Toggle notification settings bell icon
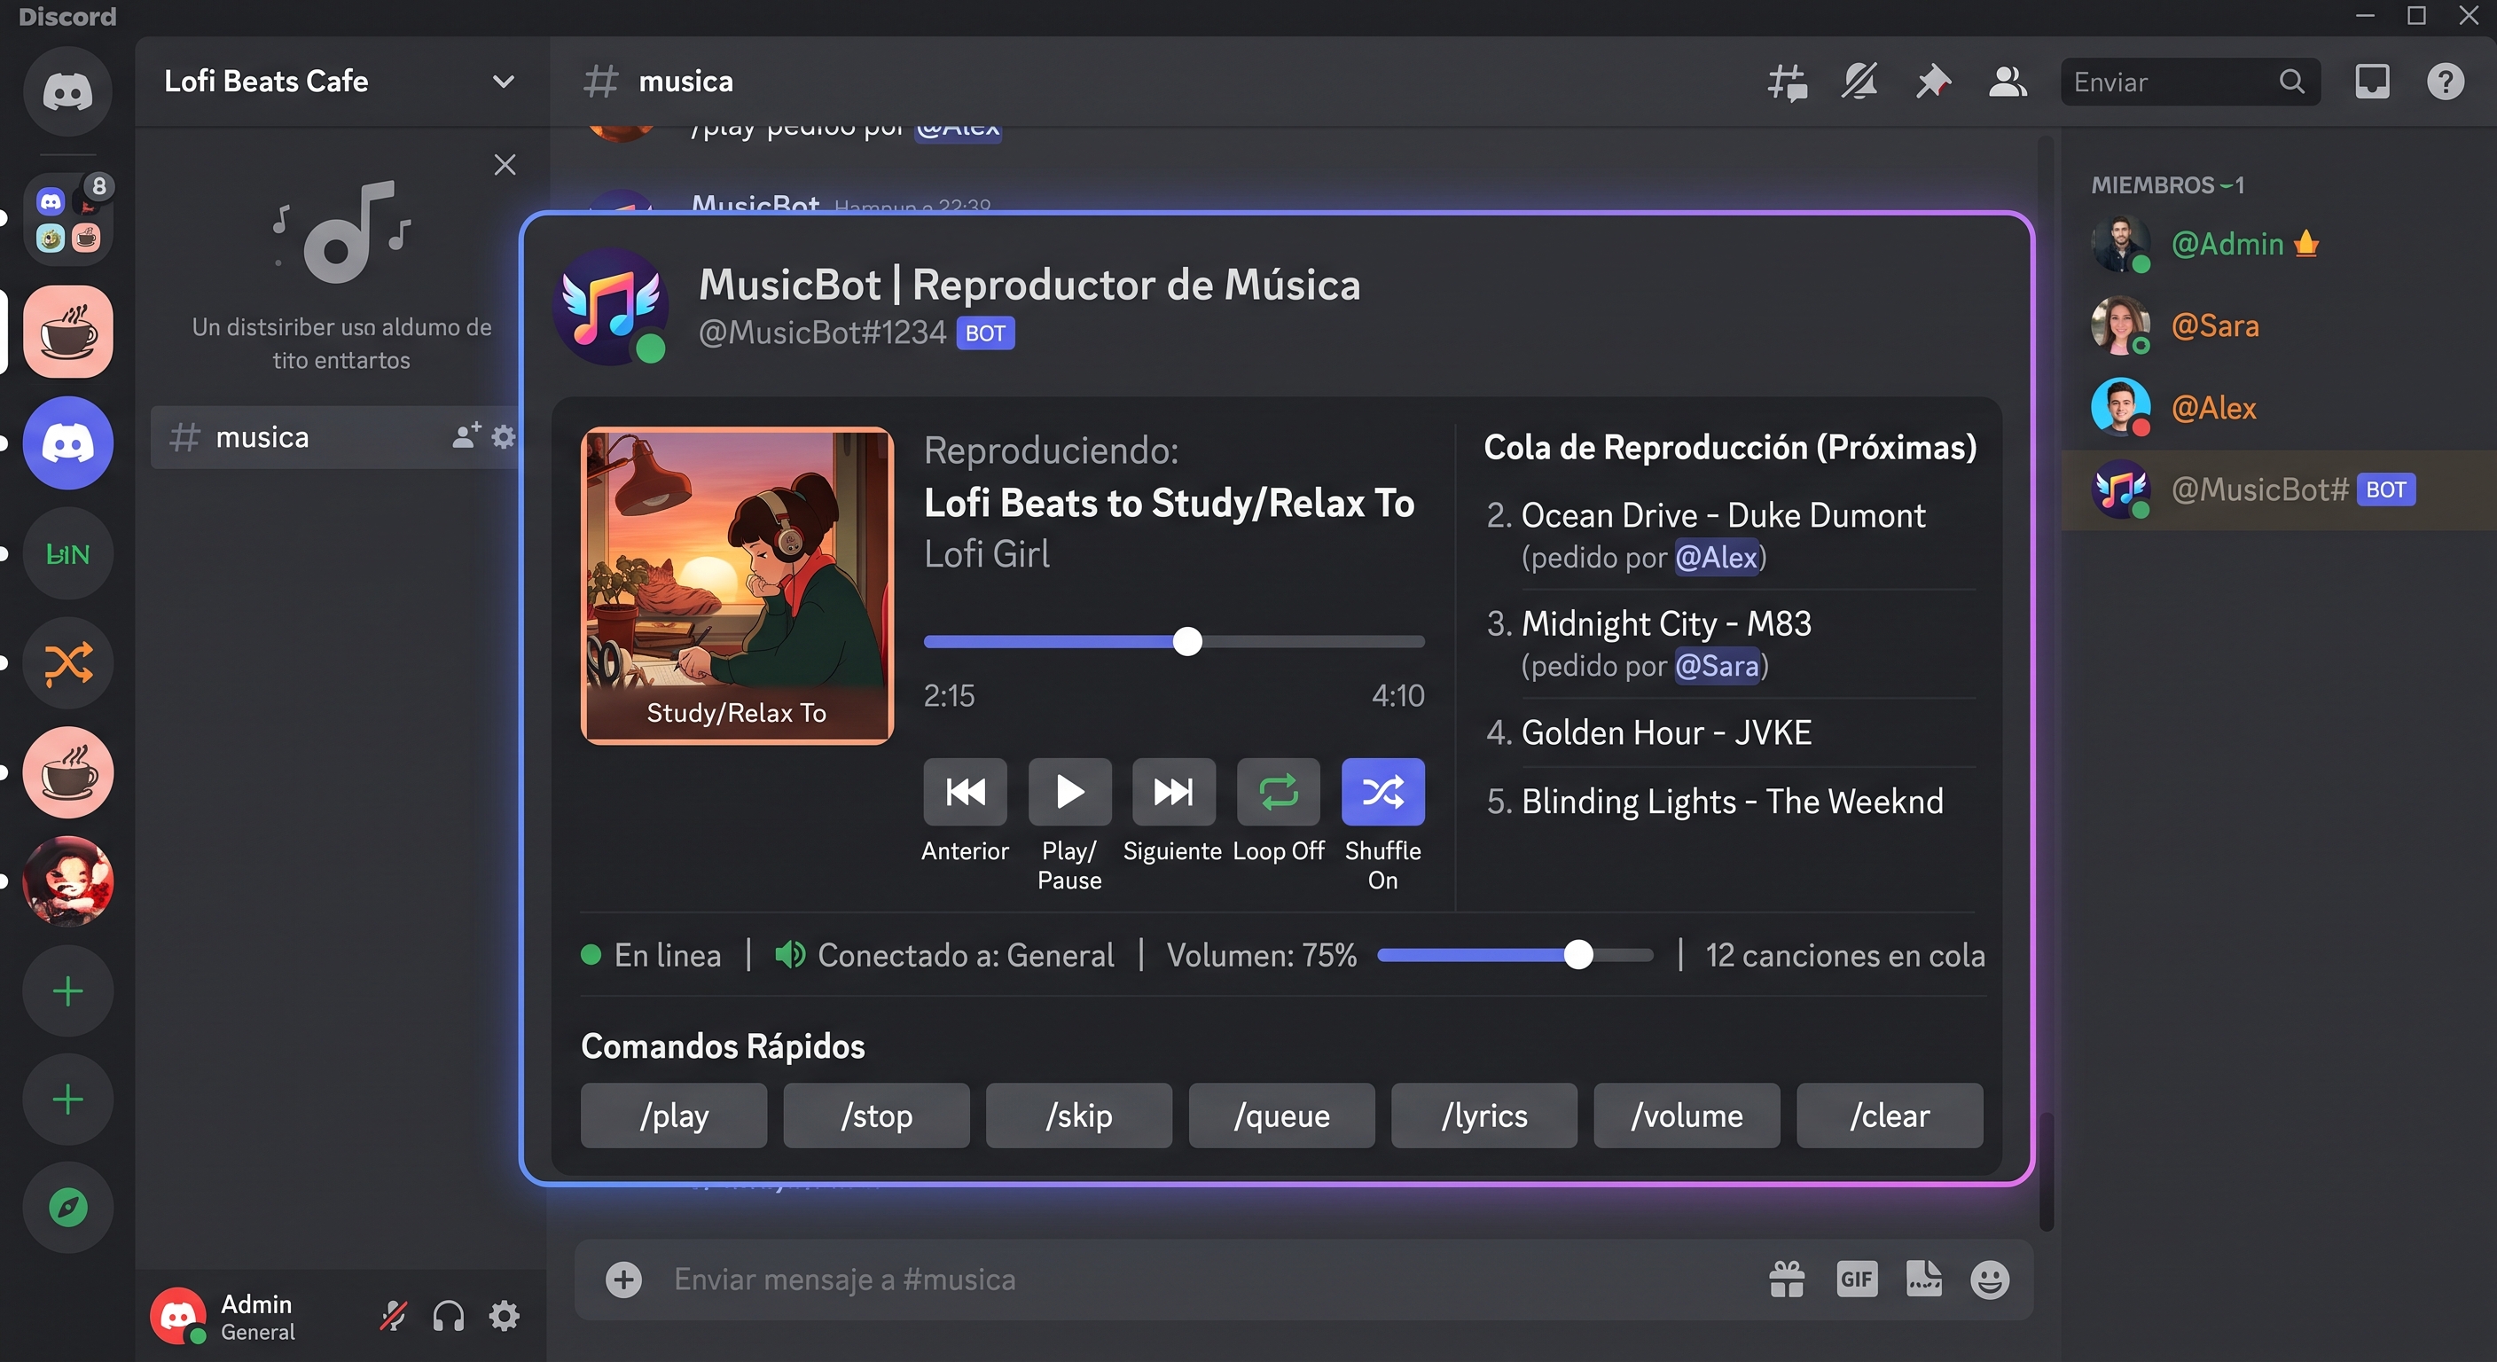 [1859, 82]
